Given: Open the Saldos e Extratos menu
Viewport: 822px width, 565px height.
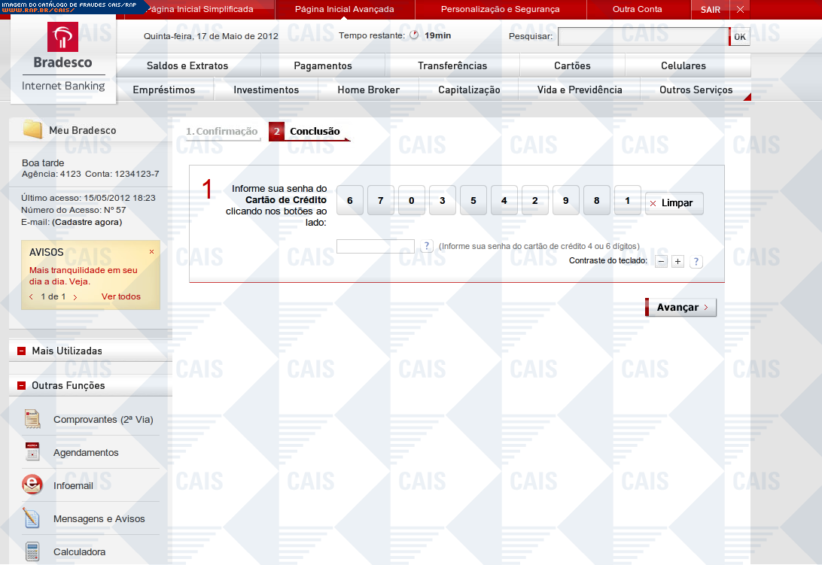Looking at the screenshot, I should [187, 66].
